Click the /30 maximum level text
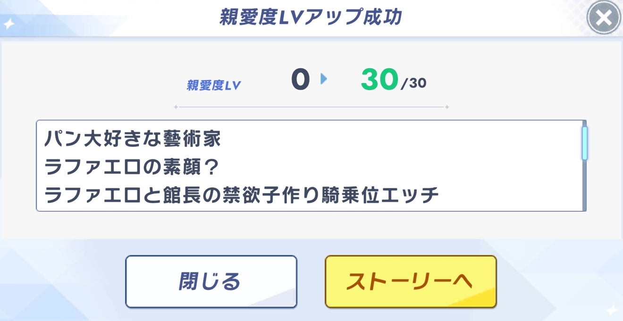Screen dimensions: 623x321 pos(413,84)
